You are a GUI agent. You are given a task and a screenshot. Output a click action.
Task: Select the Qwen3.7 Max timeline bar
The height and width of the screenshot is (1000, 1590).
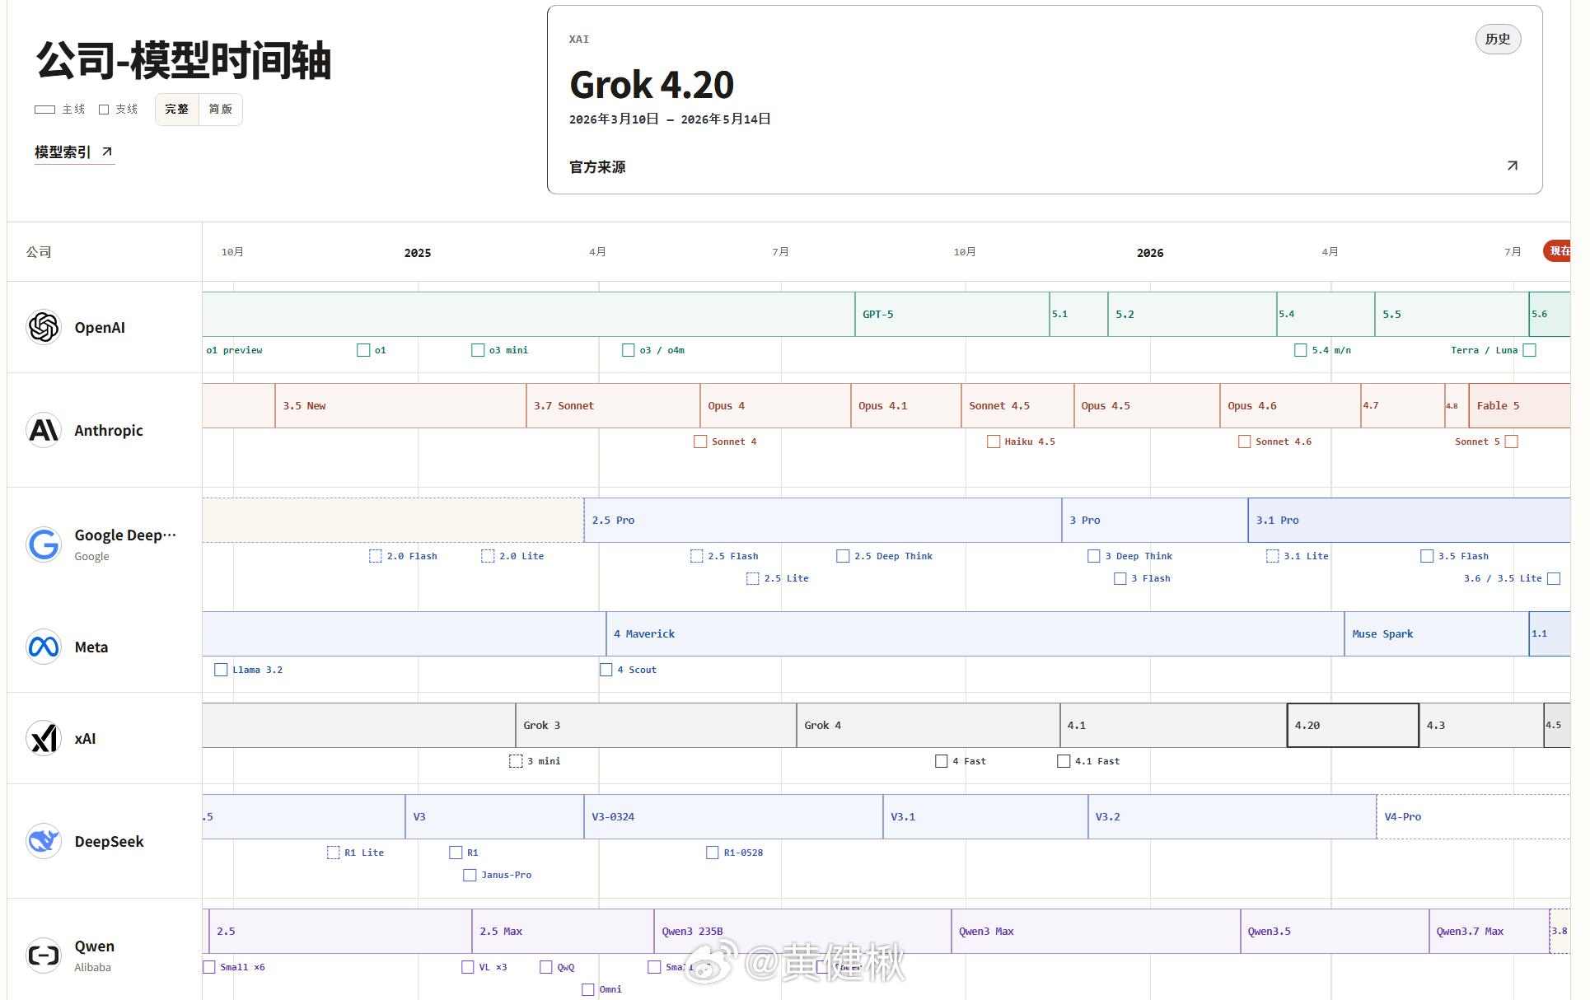click(x=1489, y=931)
